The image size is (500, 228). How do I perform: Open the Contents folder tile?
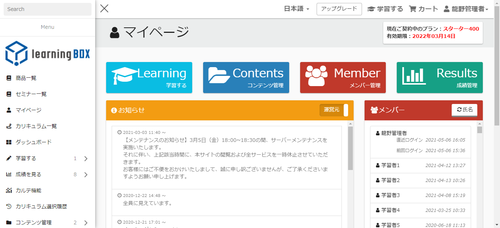pos(246,77)
